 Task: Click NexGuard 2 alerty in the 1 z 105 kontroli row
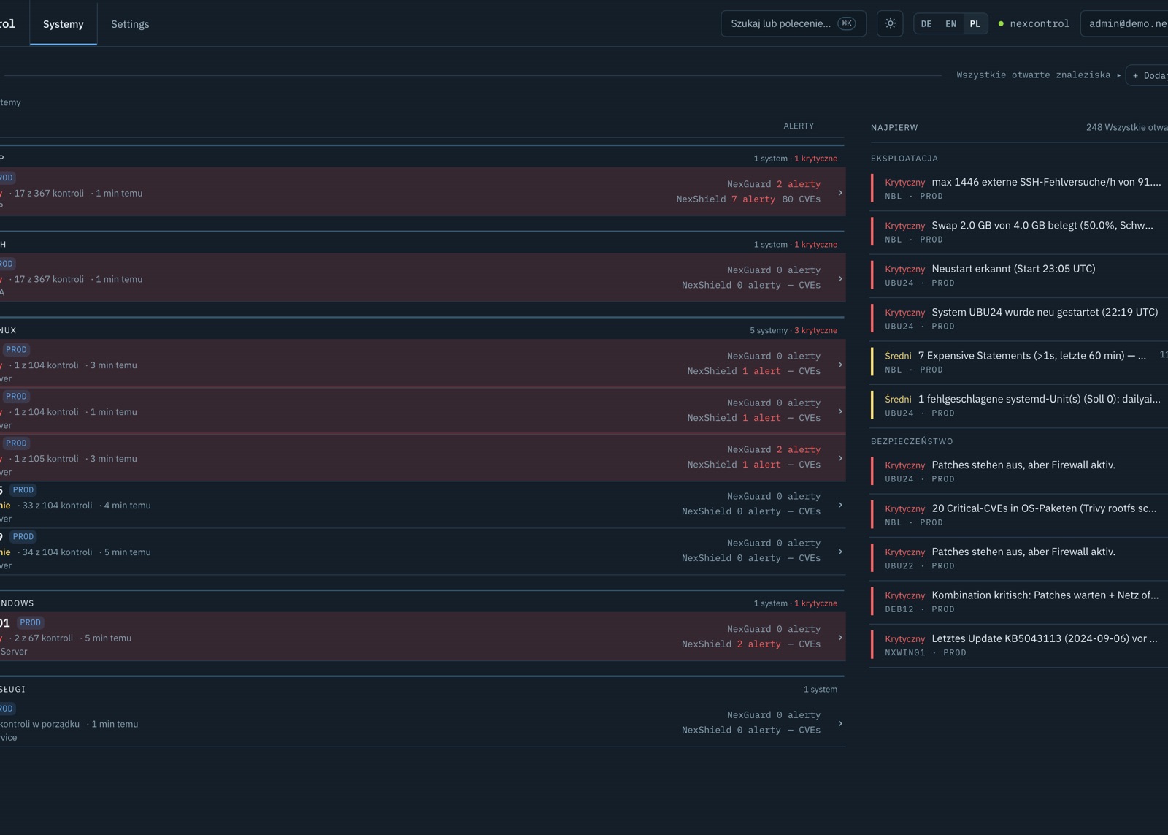(773, 449)
